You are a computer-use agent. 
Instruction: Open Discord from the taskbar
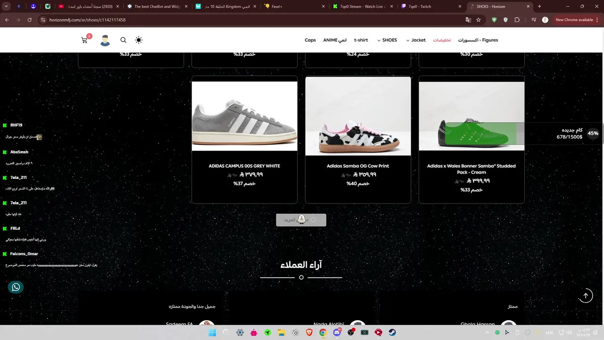pos(336,332)
